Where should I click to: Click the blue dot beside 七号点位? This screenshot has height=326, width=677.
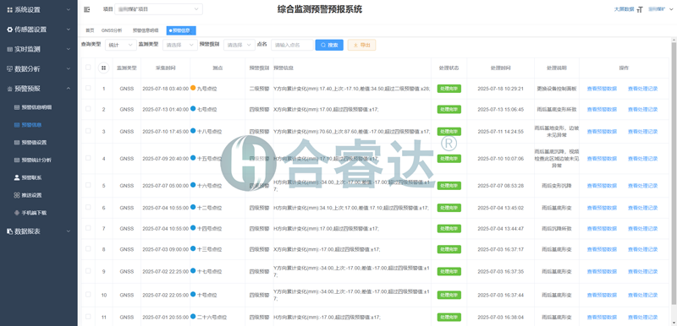(193, 108)
